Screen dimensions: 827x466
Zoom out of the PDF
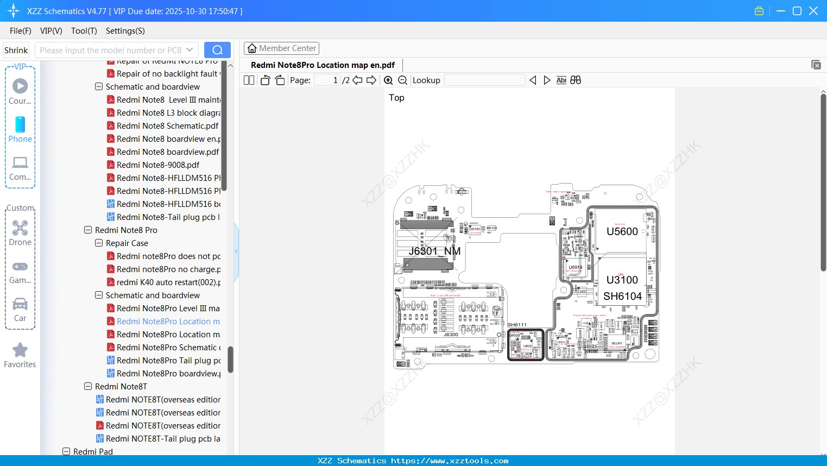pos(402,80)
